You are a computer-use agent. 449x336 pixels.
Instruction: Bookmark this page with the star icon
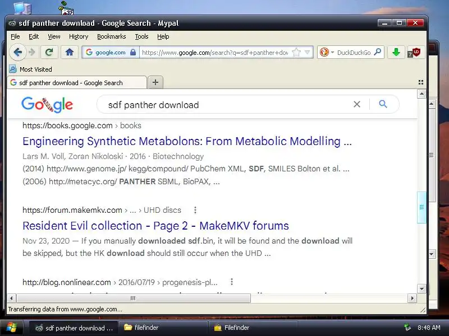coord(296,53)
